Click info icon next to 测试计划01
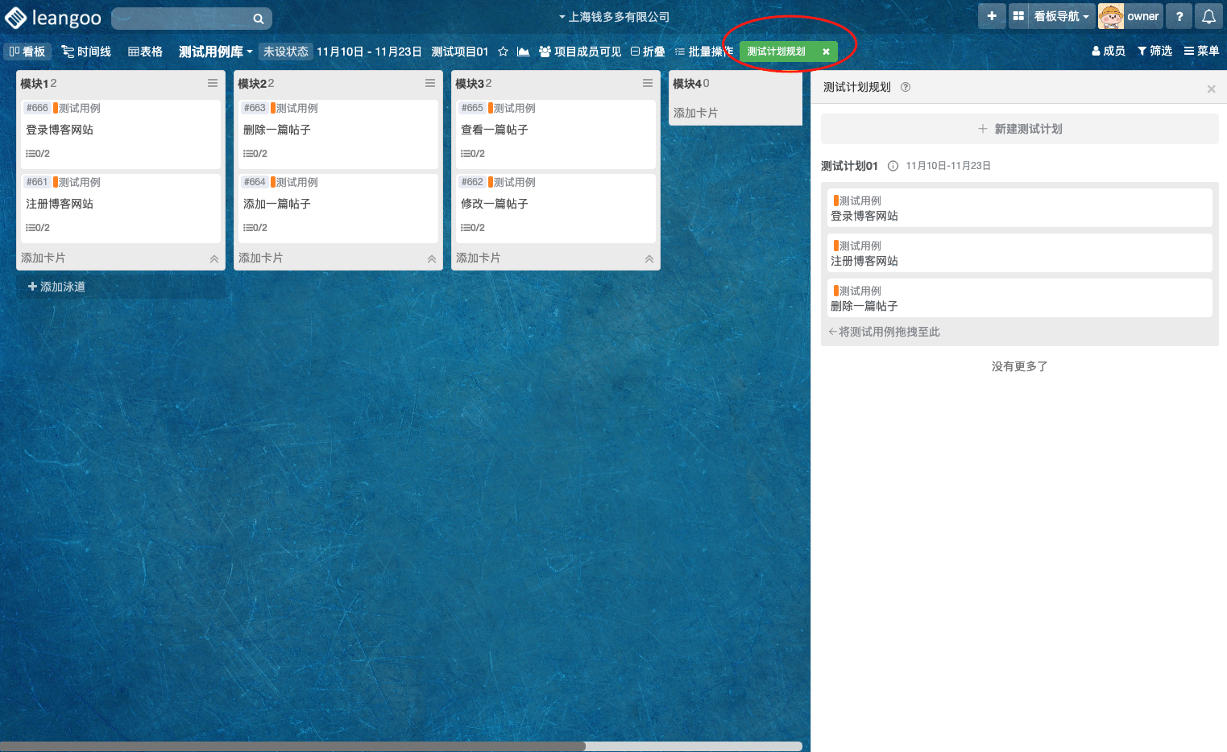Viewport: 1227px width, 752px height. [x=893, y=166]
